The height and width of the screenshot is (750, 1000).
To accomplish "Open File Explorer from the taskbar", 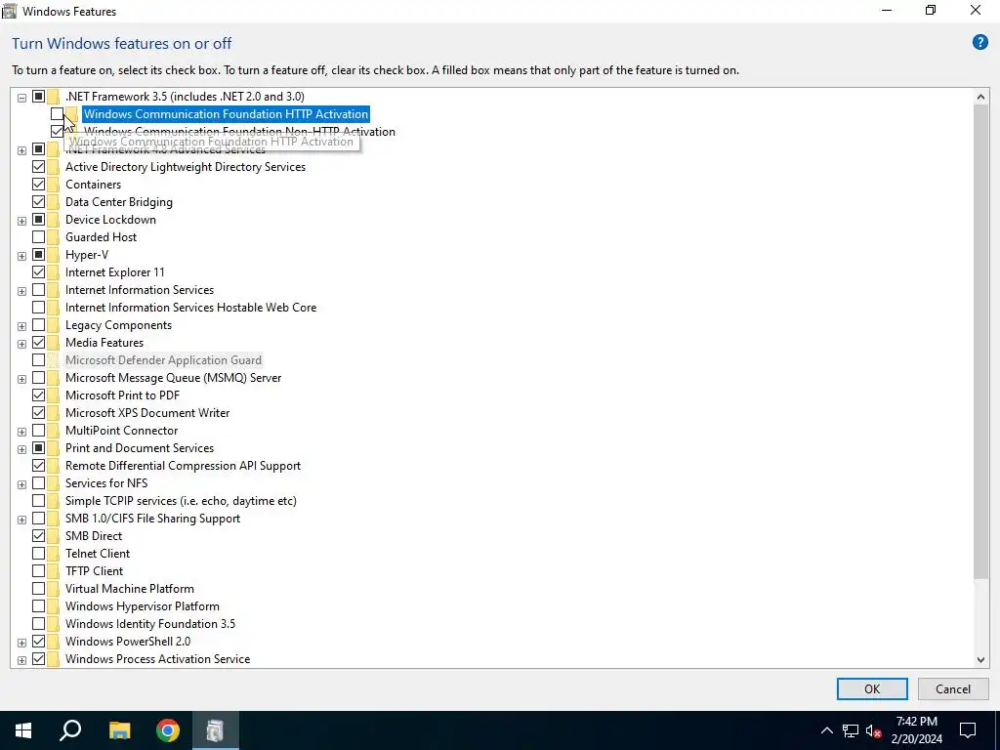I will point(119,730).
